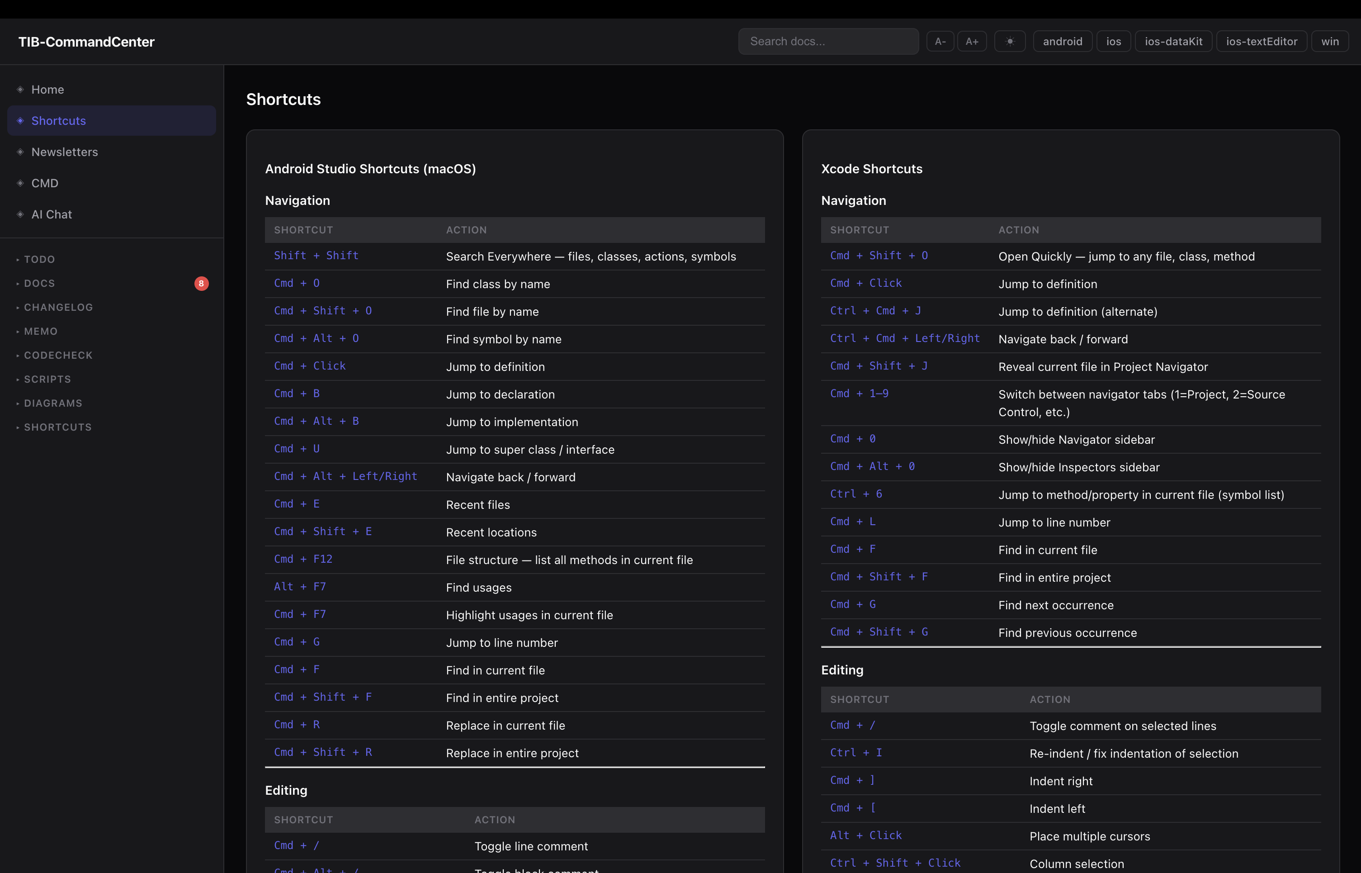Enable the android tag filter
Screen dimensions: 1361x873
point(1063,41)
